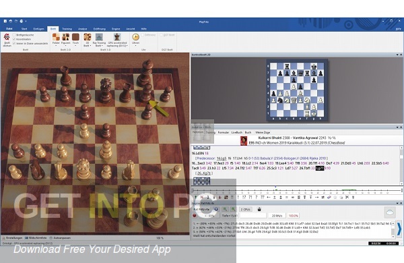Viewport: 404px width, 263px height.
Task: Toggle the Koordinaten checkbox
Action: pyautogui.click(x=14, y=39)
